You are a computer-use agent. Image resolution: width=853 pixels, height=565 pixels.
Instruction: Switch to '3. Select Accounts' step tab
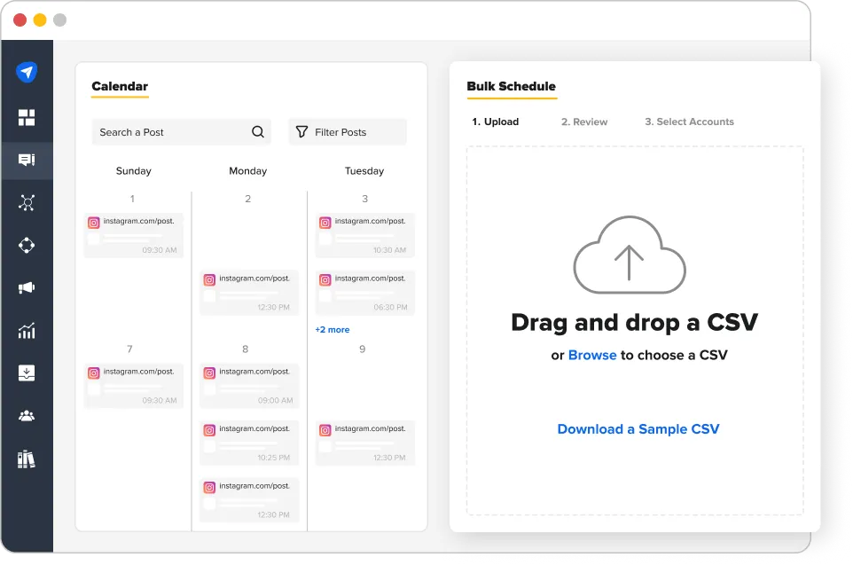click(689, 122)
